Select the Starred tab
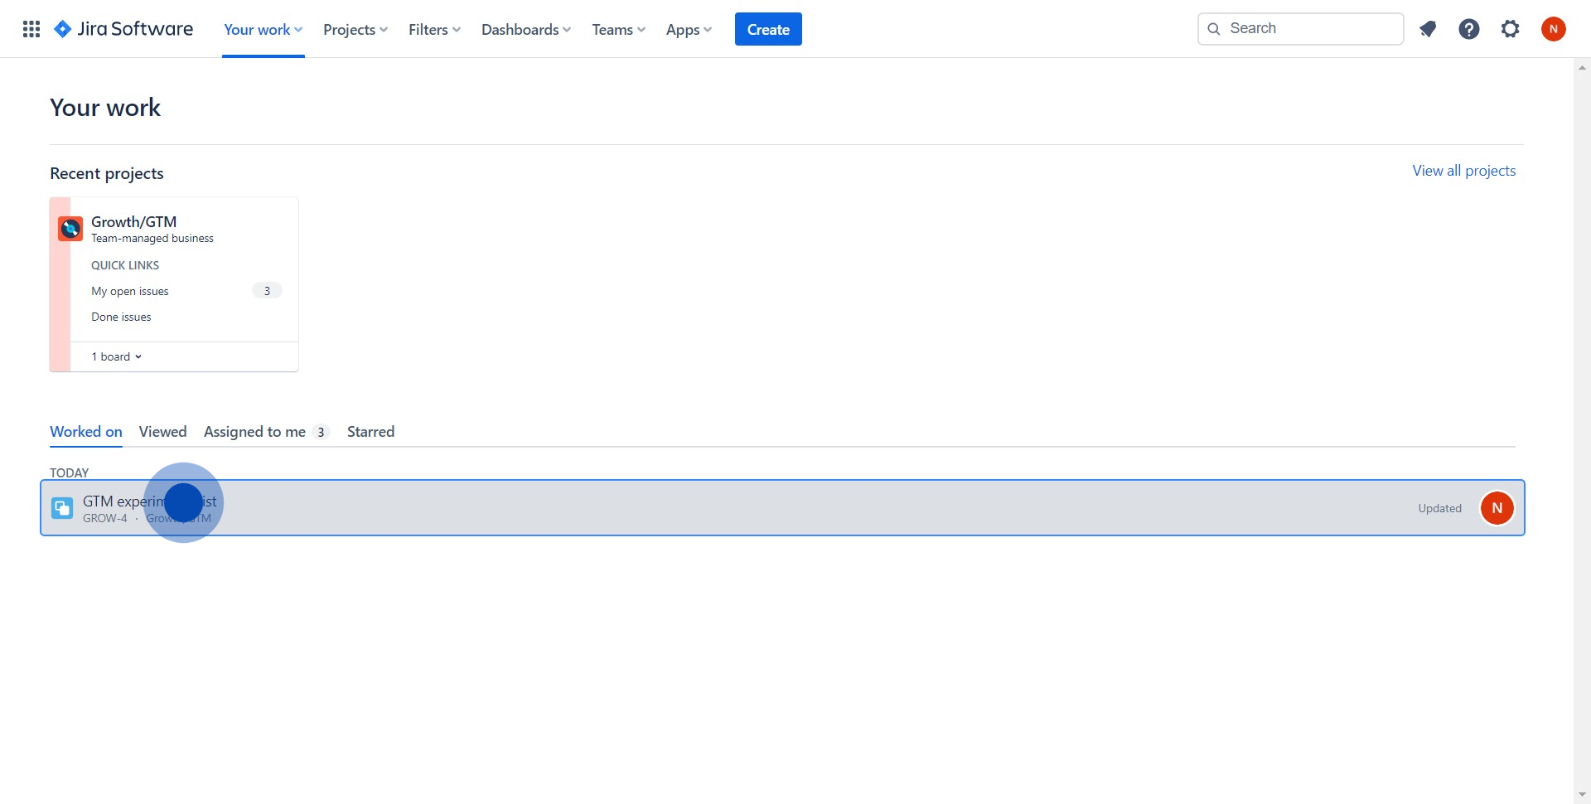The height and width of the screenshot is (804, 1591). [x=370, y=432]
